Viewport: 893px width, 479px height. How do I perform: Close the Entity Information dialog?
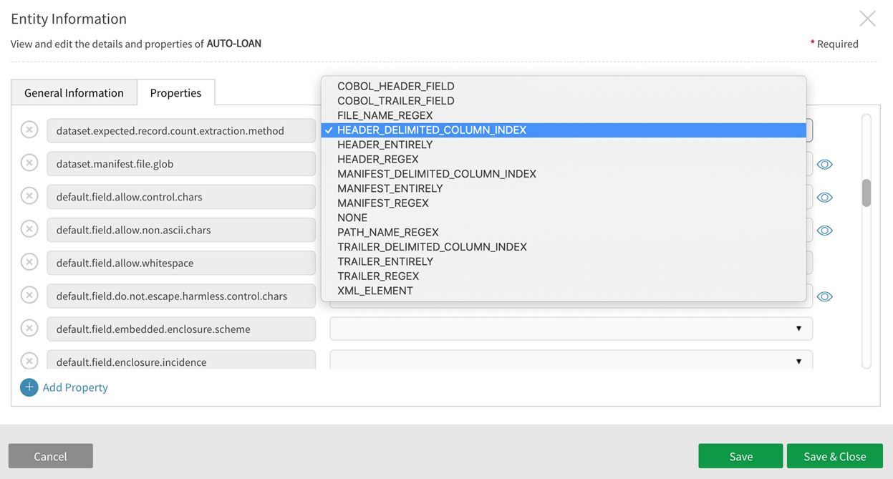click(867, 19)
